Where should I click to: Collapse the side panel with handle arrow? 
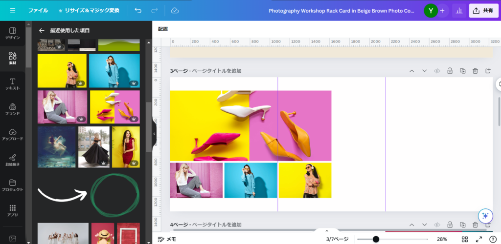click(x=154, y=134)
